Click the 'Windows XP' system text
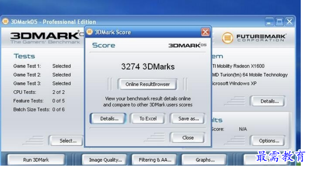This screenshot has width=309, height=170. click(243, 83)
